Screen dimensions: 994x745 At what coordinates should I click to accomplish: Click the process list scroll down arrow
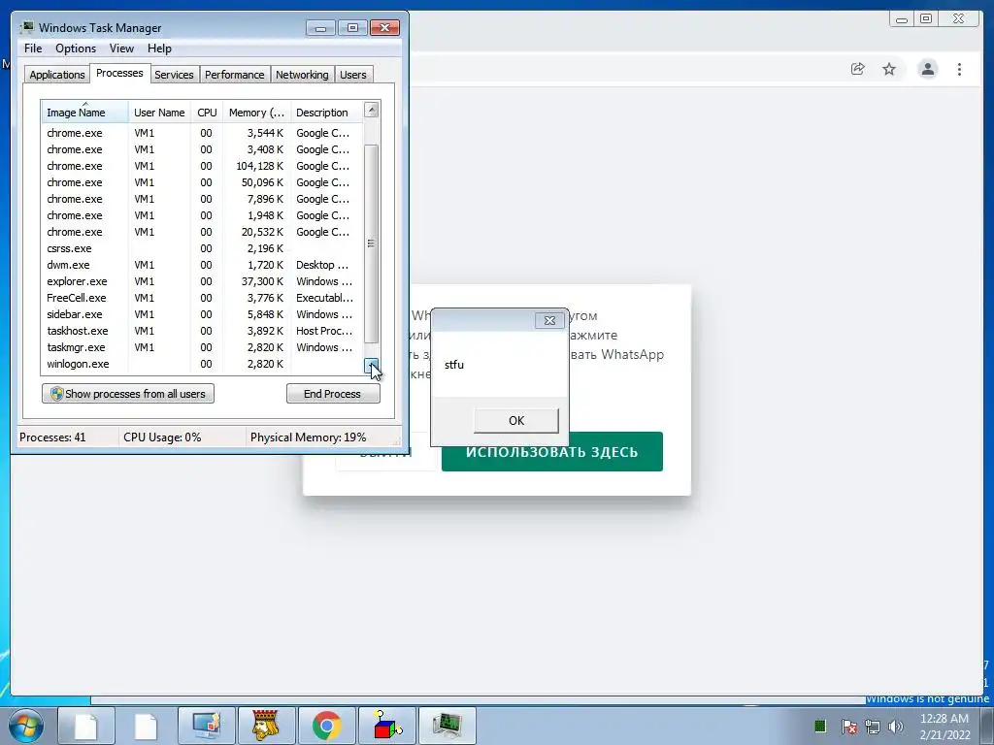coord(372,366)
